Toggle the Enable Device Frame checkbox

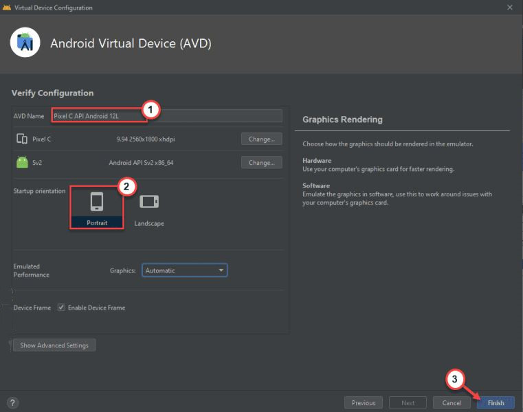click(62, 308)
